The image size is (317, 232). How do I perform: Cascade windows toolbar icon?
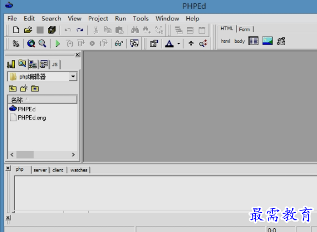pos(179,30)
